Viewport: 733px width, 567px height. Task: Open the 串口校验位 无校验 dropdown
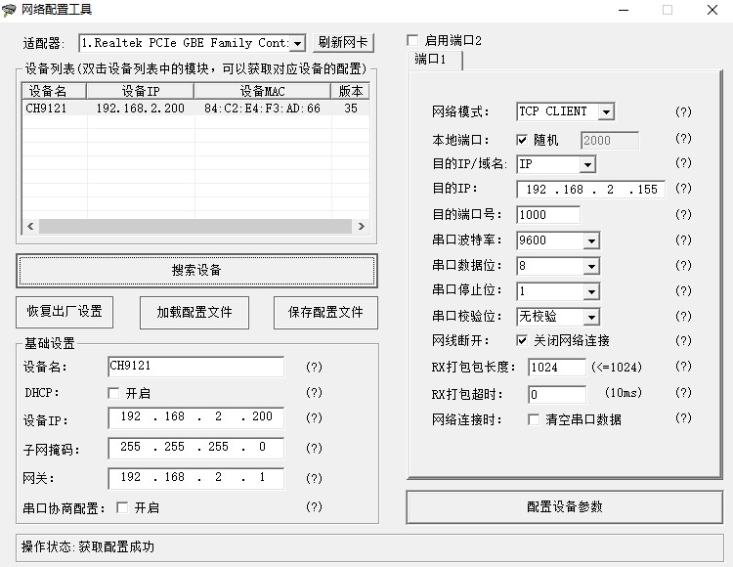pos(591,317)
